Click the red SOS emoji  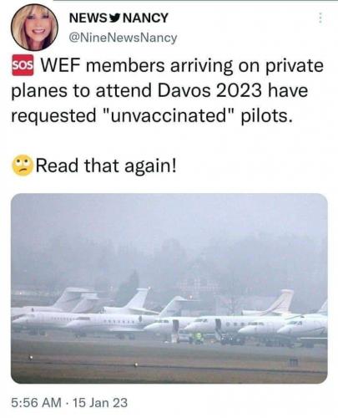click(x=23, y=65)
